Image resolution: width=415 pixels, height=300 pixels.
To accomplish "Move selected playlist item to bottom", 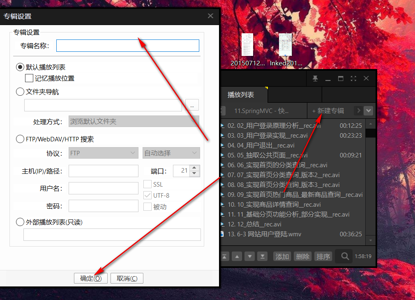I will pos(262,256).
